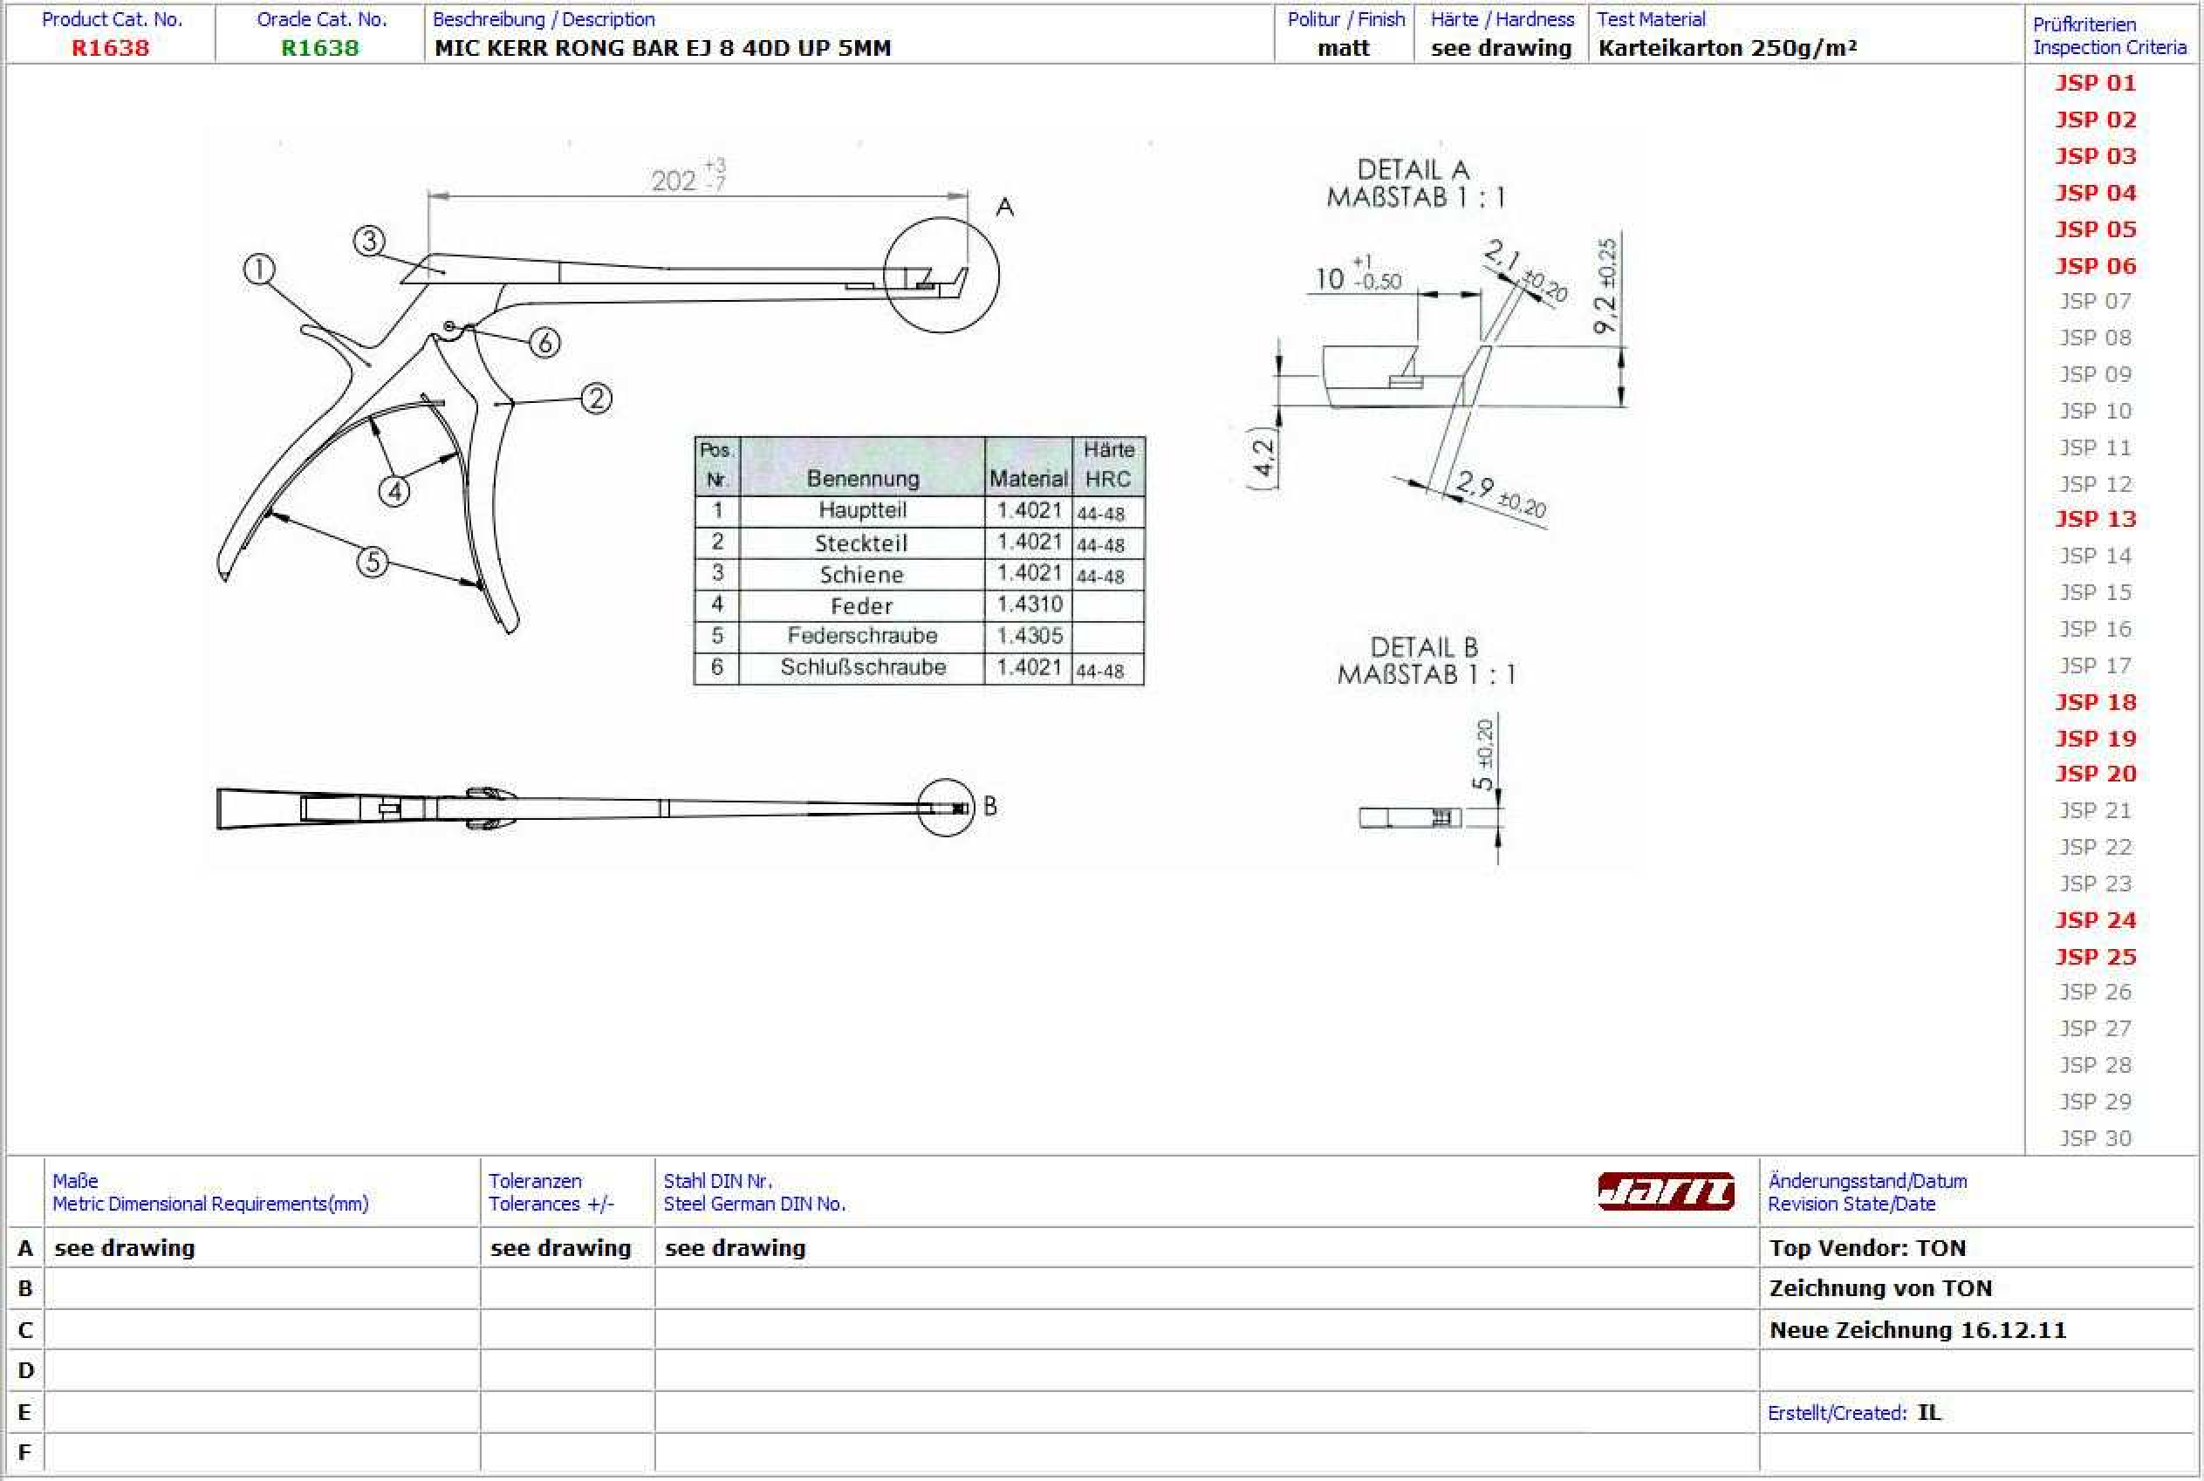Image resolution: width=2204 pixels, height=1481 pixels.
Task: Click the red Product Cat. No. R1638
Action: coord(111,48)
